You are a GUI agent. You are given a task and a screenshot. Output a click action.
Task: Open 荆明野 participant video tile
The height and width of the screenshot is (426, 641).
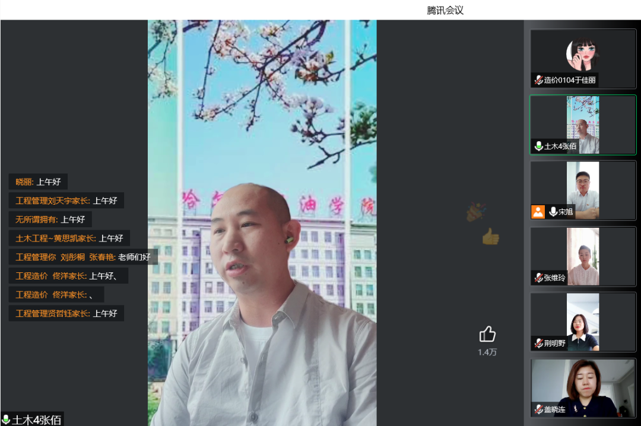click(x=582, y=322)
